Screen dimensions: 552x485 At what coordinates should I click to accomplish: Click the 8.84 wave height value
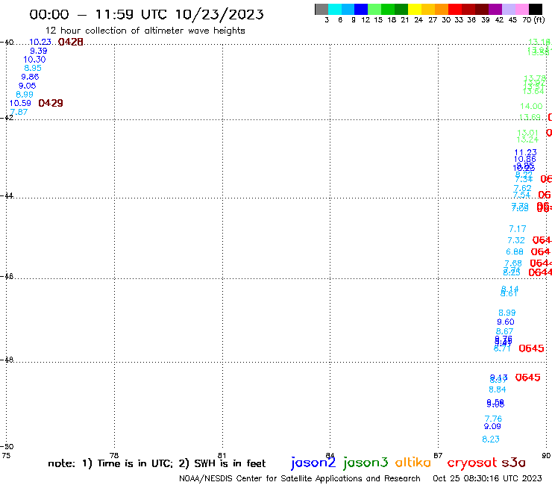tap(498, 389)
